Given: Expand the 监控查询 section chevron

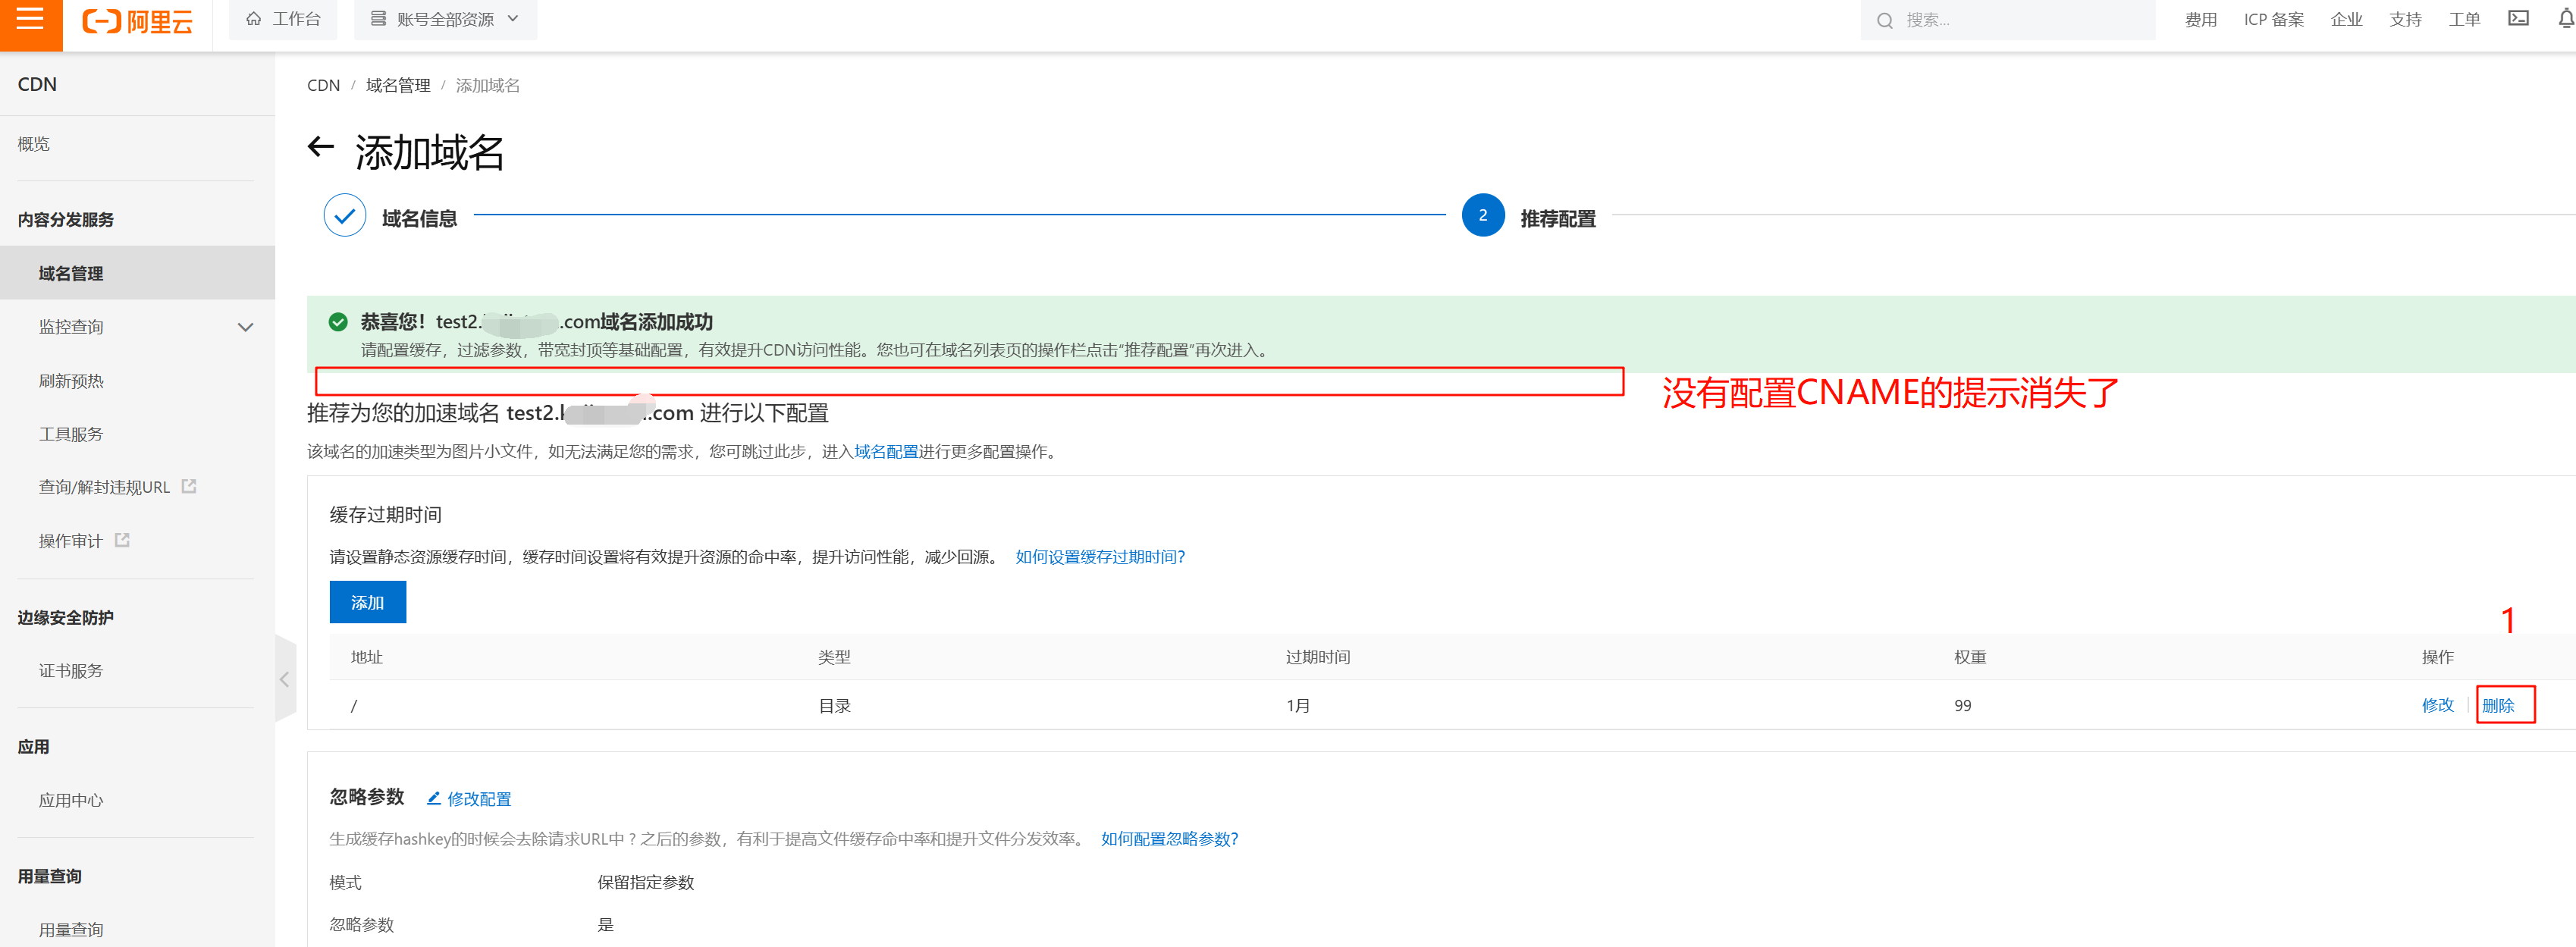Looking at the screenshot, I should coord(246,326).
